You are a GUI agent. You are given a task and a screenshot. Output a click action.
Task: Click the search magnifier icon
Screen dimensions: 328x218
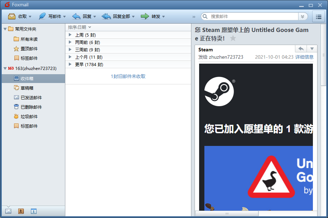click(x=205, y=16)
